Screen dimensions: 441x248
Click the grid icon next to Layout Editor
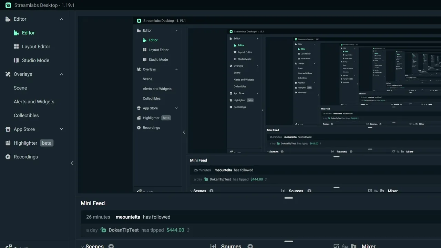[16, 46]
